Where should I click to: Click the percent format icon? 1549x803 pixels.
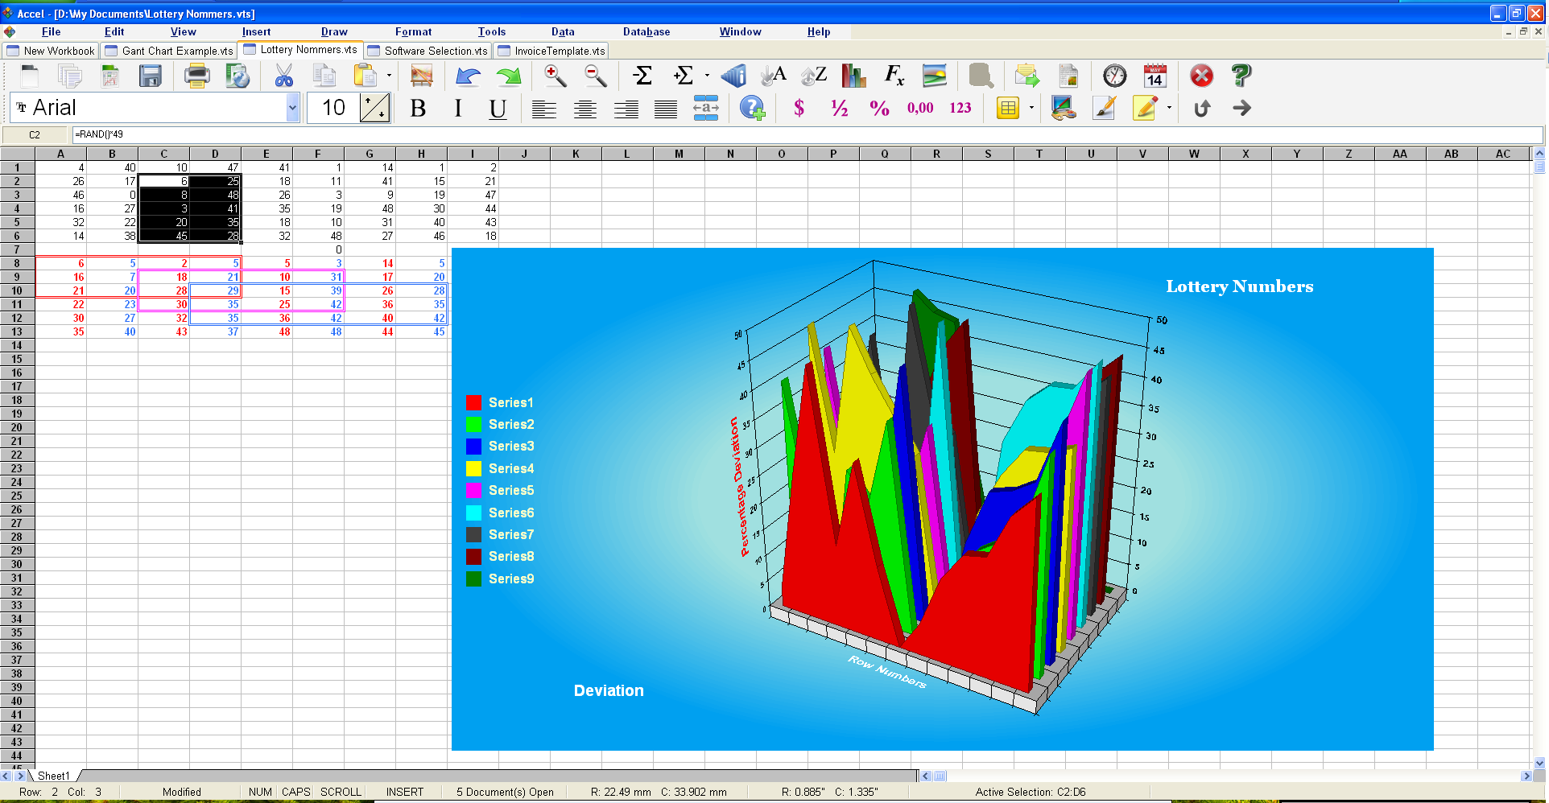pos(879,109)
